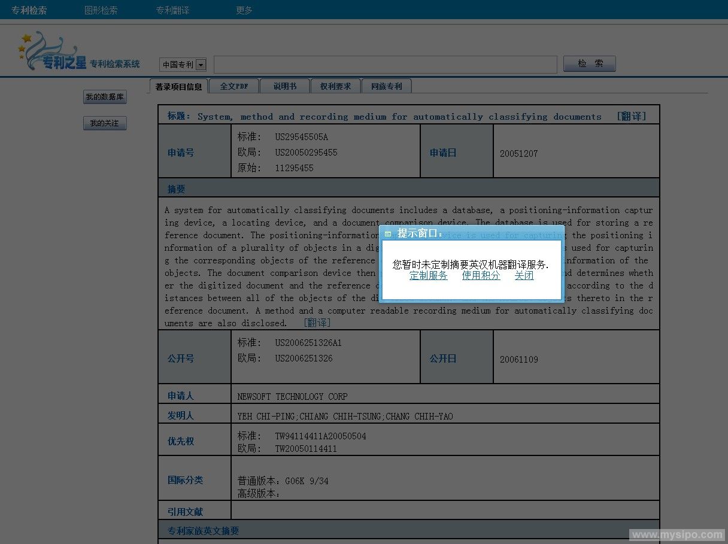Open the 定制服务 link in the dialog
This screenshot has height=544, width=728.
point(429,276)
